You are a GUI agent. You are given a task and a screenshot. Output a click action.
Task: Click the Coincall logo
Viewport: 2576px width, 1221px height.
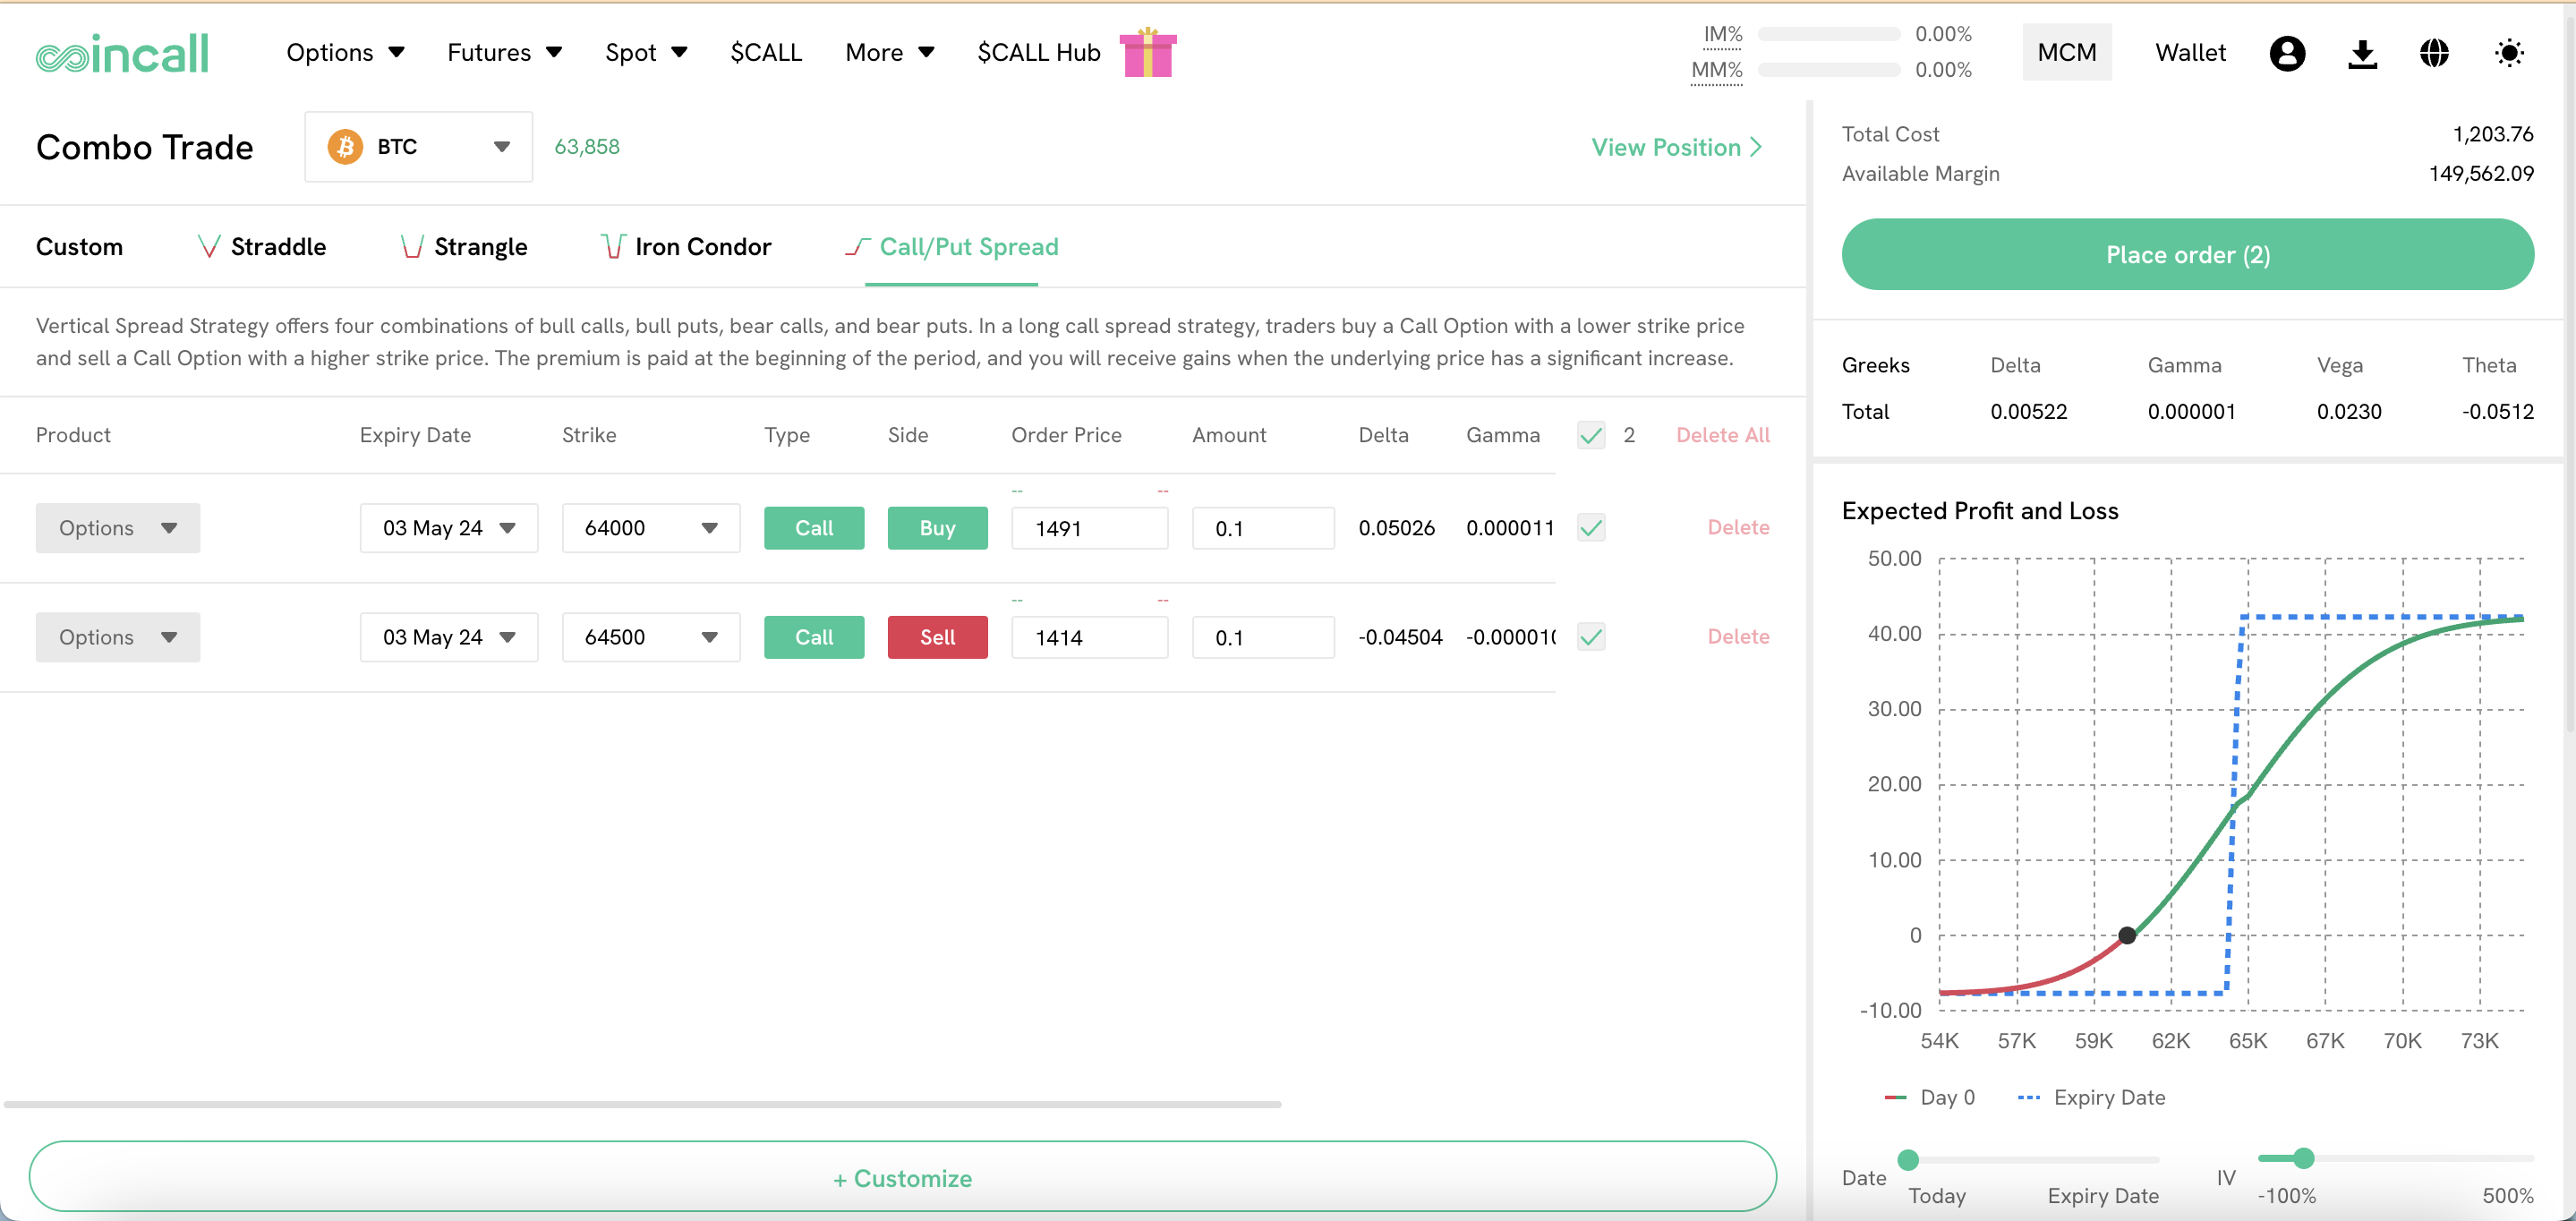click(122, 53)
